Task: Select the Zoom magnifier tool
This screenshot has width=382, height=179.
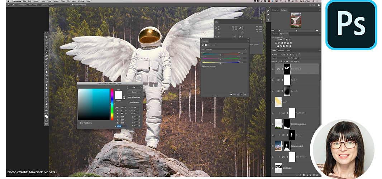Action: tap(46, 107)
